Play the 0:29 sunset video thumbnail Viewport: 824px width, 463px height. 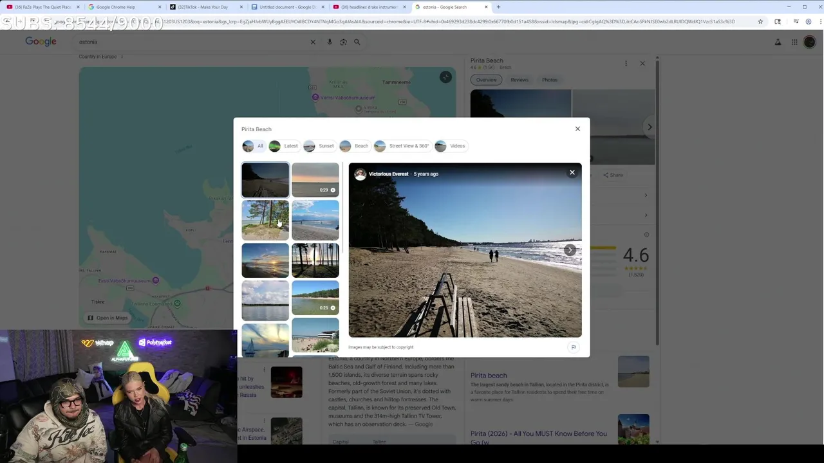tap(315, 179)
